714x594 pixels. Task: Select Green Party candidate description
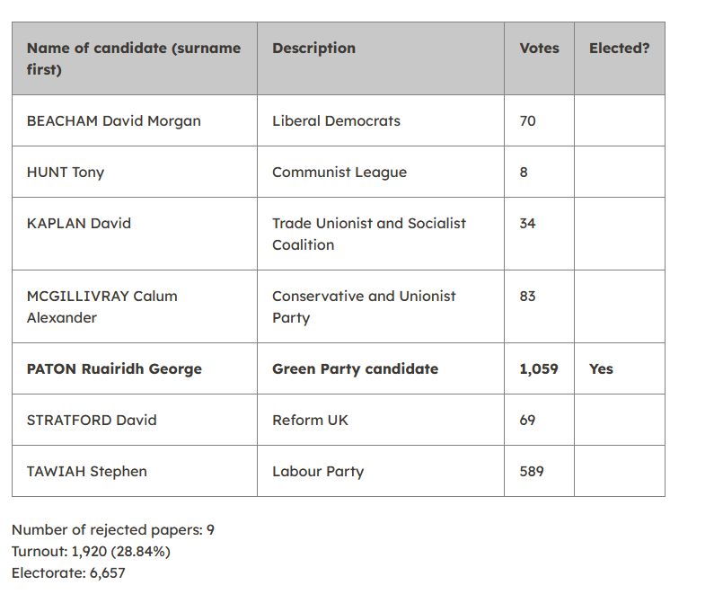click(x=355, y=369)
